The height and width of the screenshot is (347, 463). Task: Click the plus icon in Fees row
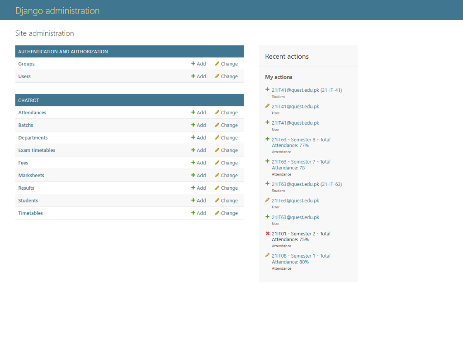[194, 163]
